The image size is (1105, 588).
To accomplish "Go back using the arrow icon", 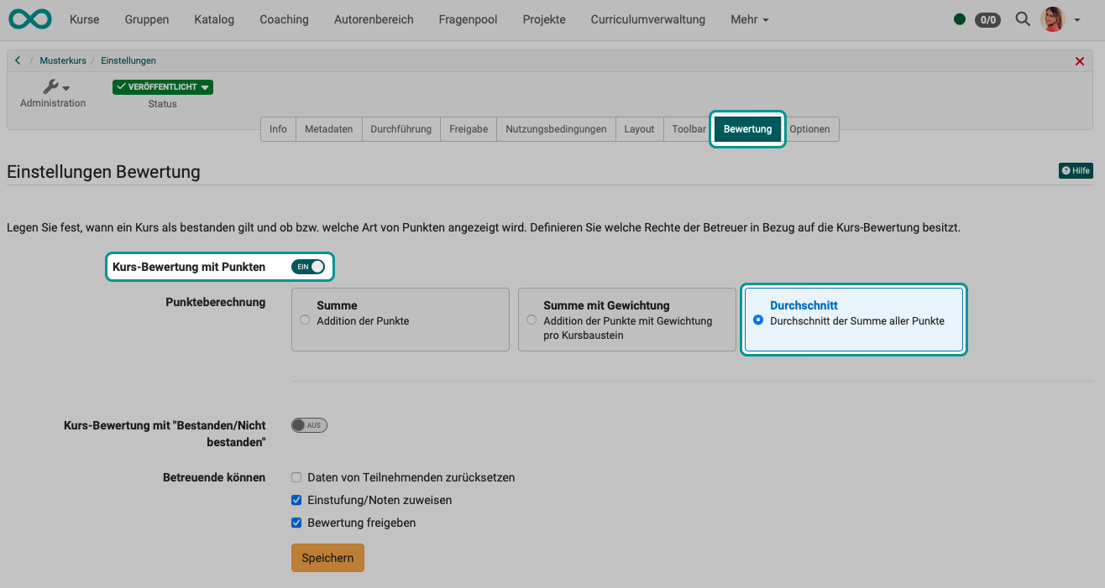I will (17, 60).
